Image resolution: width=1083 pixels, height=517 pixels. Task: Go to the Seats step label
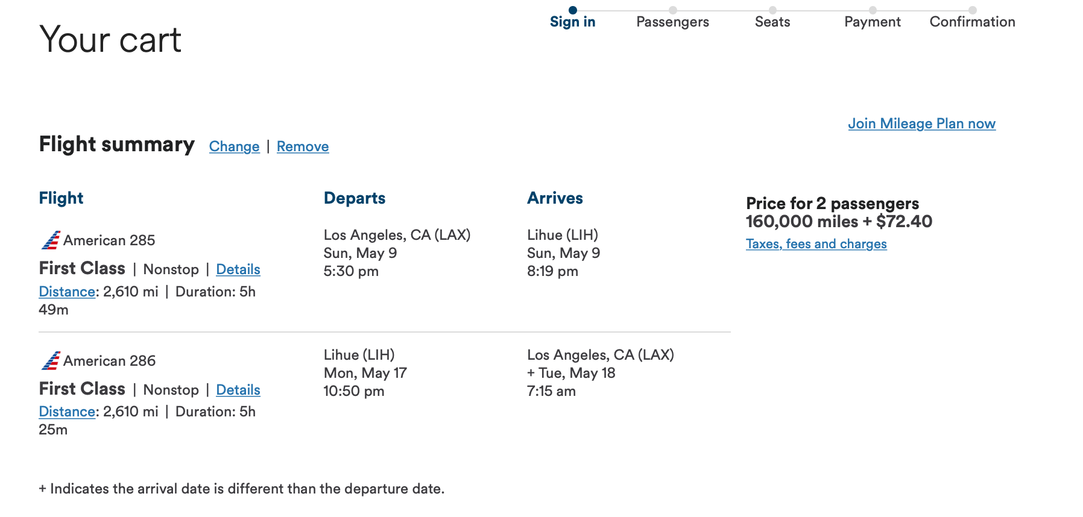[772, 22]
